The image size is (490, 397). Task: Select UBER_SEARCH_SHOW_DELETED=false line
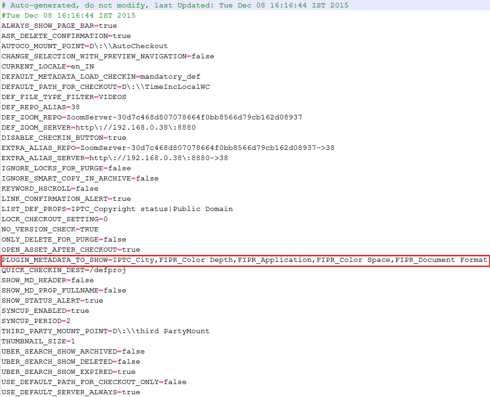[x=70, y=362]
